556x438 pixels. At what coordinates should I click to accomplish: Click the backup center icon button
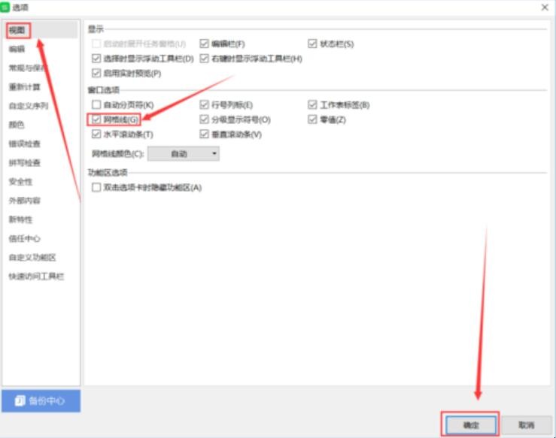(x=41, y=400)
